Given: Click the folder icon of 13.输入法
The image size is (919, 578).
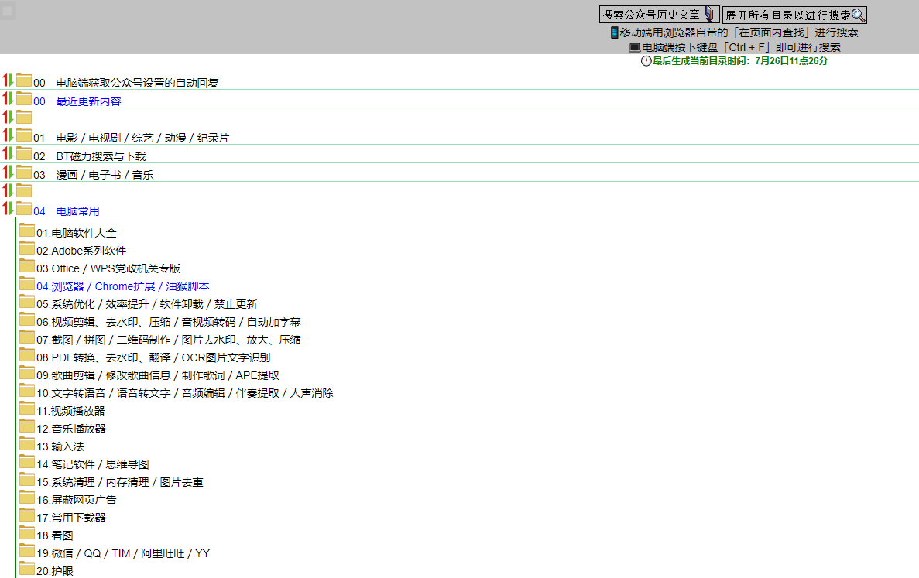Looking at the screenshot, I should tap(27, 446).
